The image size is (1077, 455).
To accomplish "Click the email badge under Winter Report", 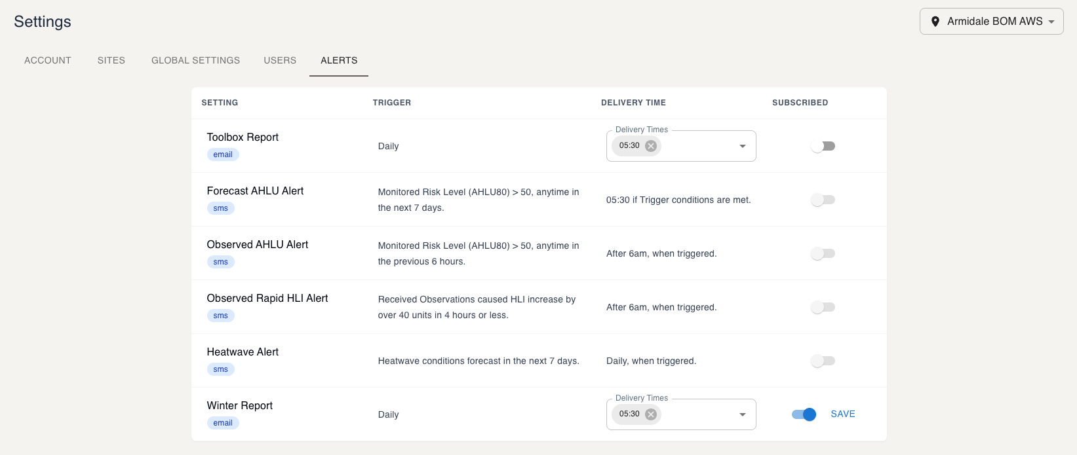I will pyautogui.click(x=223, y=423).
